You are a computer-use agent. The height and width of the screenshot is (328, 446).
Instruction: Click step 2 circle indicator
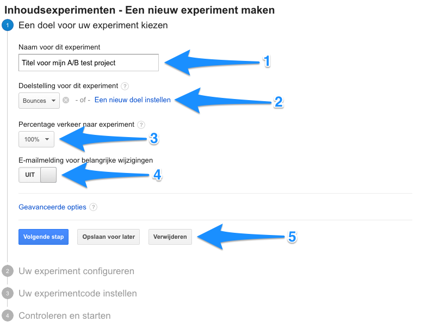click(x=8, y=271)
